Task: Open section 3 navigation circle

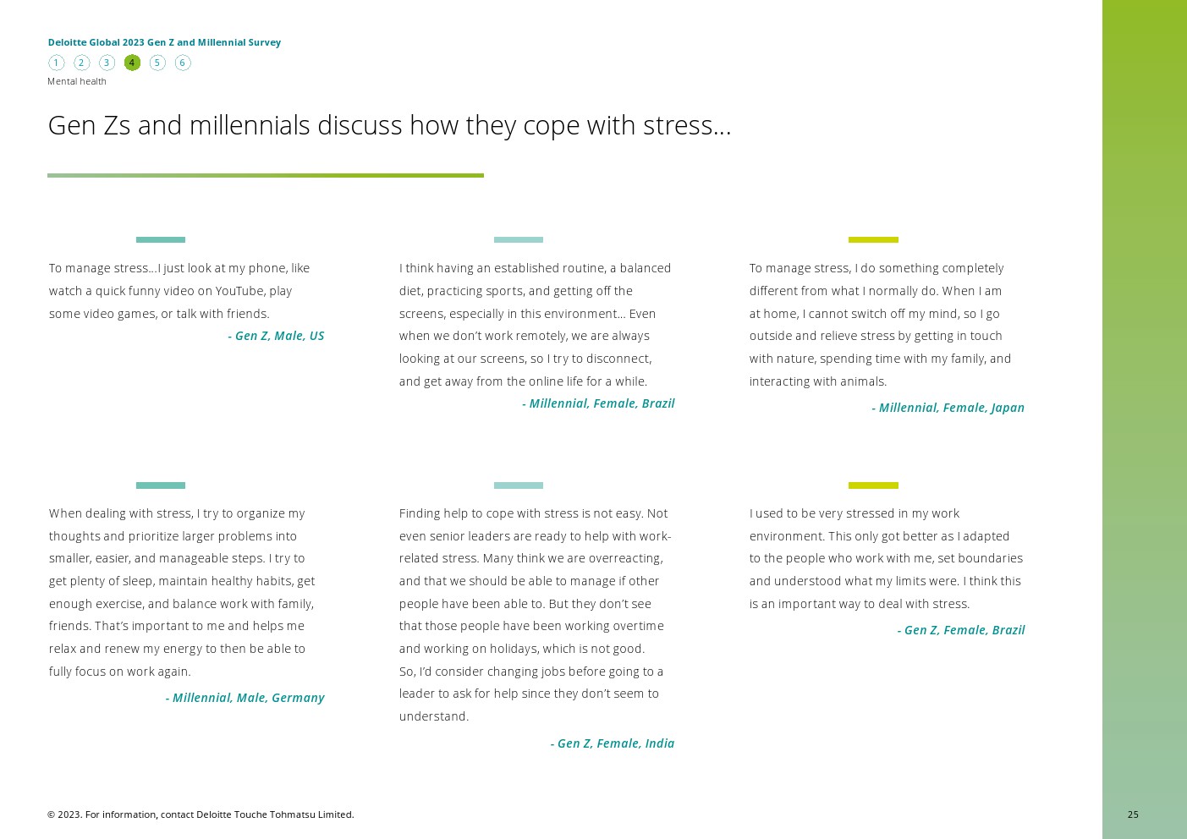Action: point(107,63)
